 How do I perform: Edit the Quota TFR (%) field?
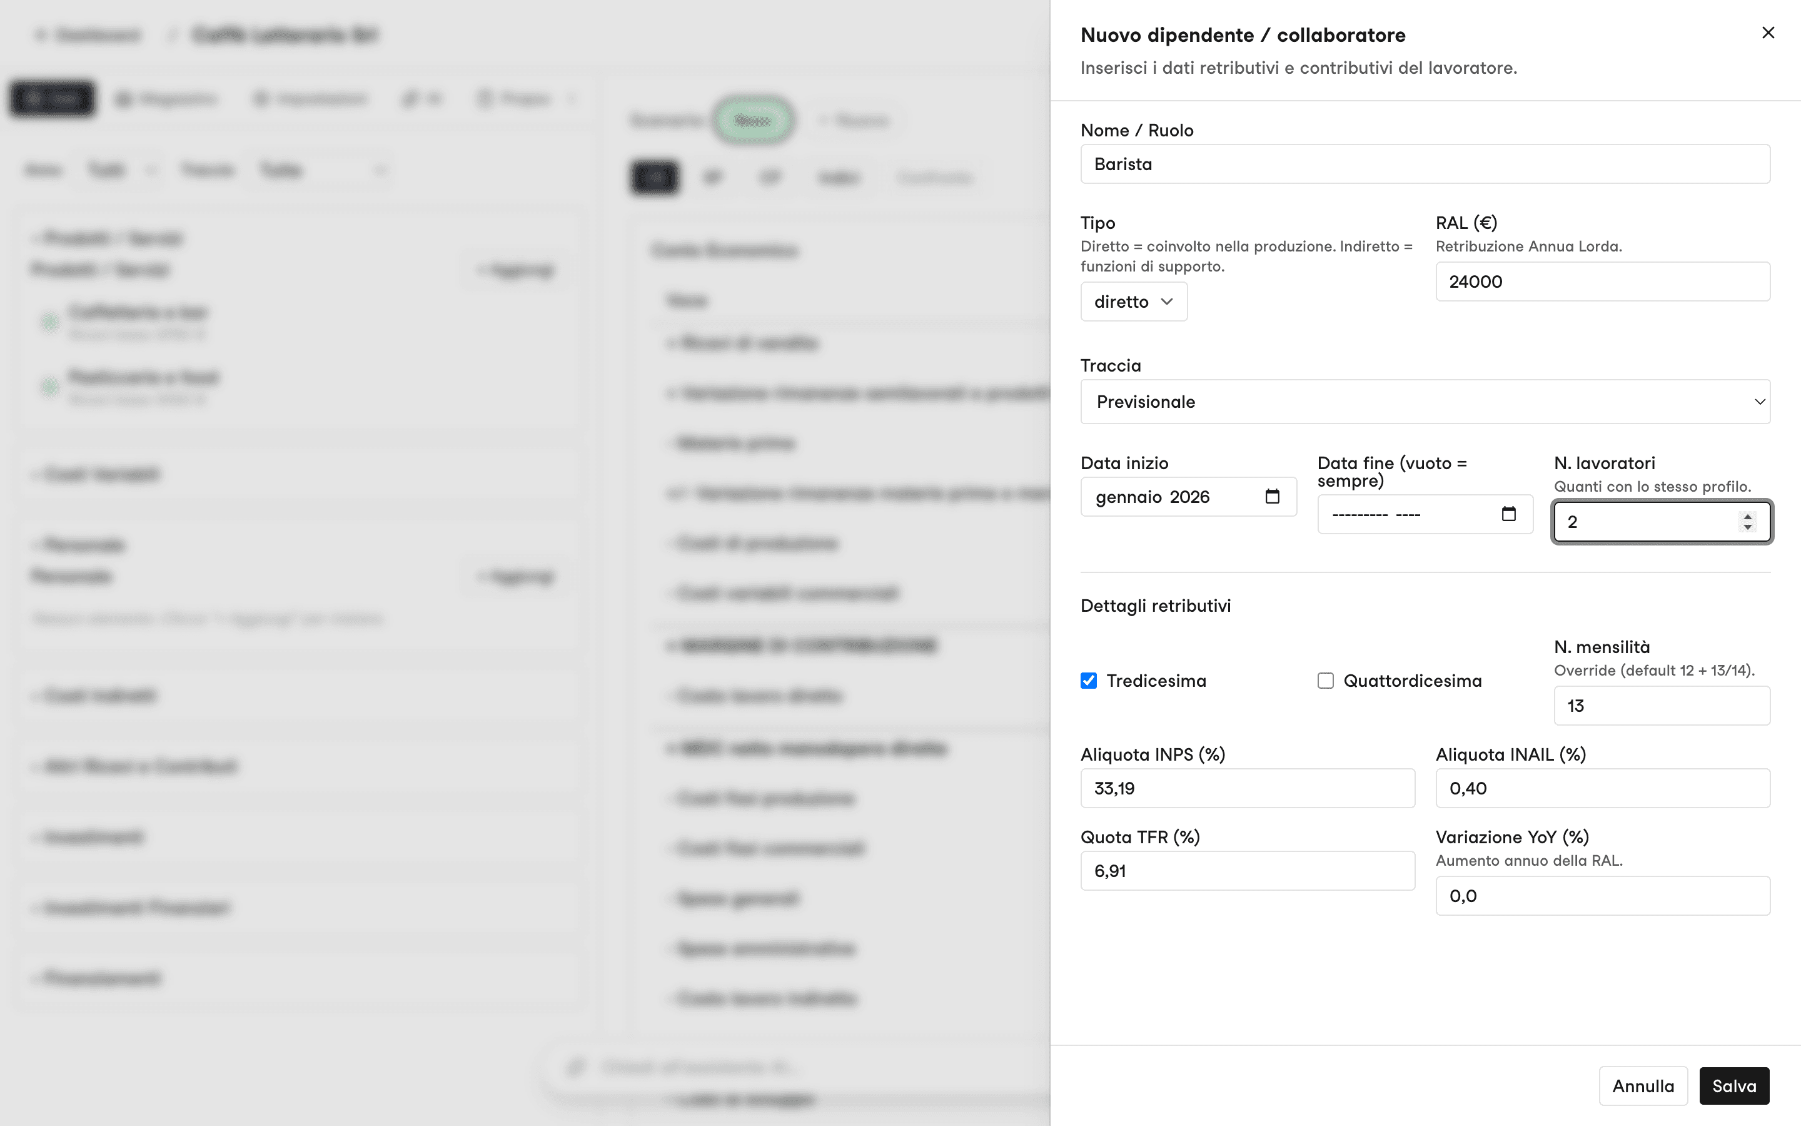click(x=1248, y=871)
